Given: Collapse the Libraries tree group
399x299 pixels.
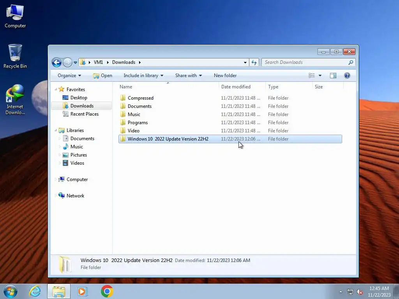Looking at the screenshot, I should pyautogui.click(x=56, y=130).
